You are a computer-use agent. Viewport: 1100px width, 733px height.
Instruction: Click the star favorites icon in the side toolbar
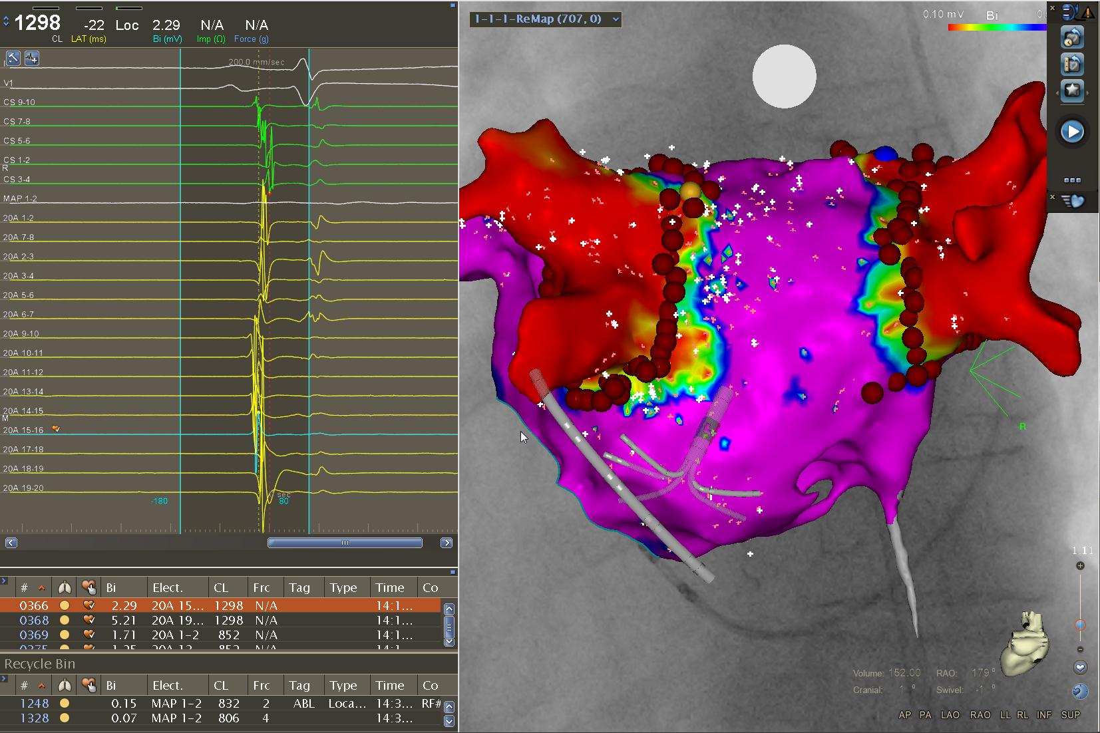(x=1071, y=90)
